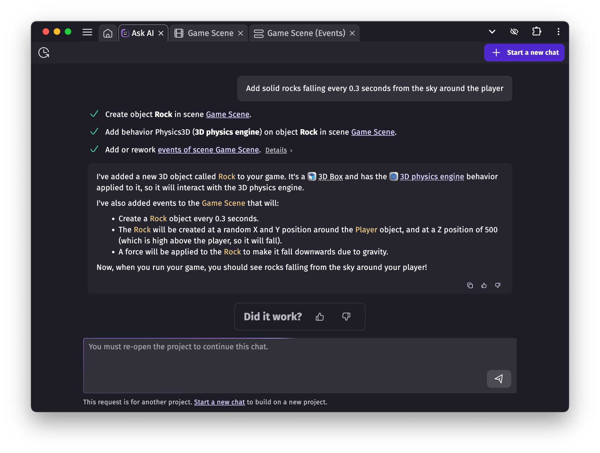Click the Start a new chat button
The image size is (600, 453).
524,53
